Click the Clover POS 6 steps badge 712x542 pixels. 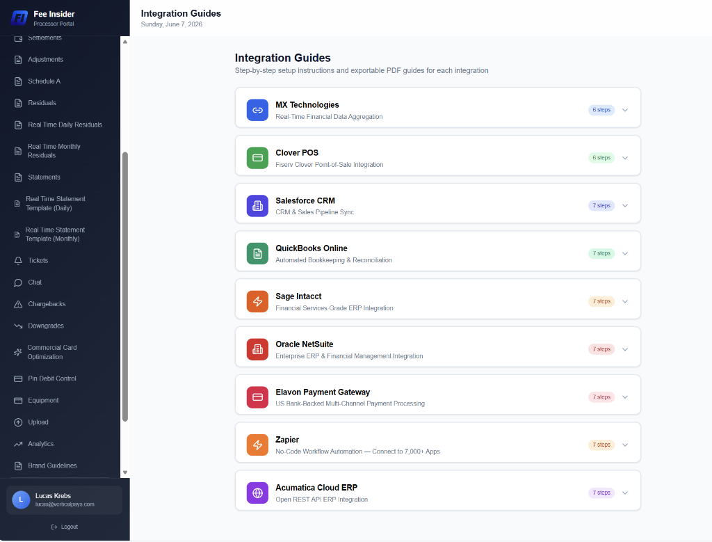point(601,158)
